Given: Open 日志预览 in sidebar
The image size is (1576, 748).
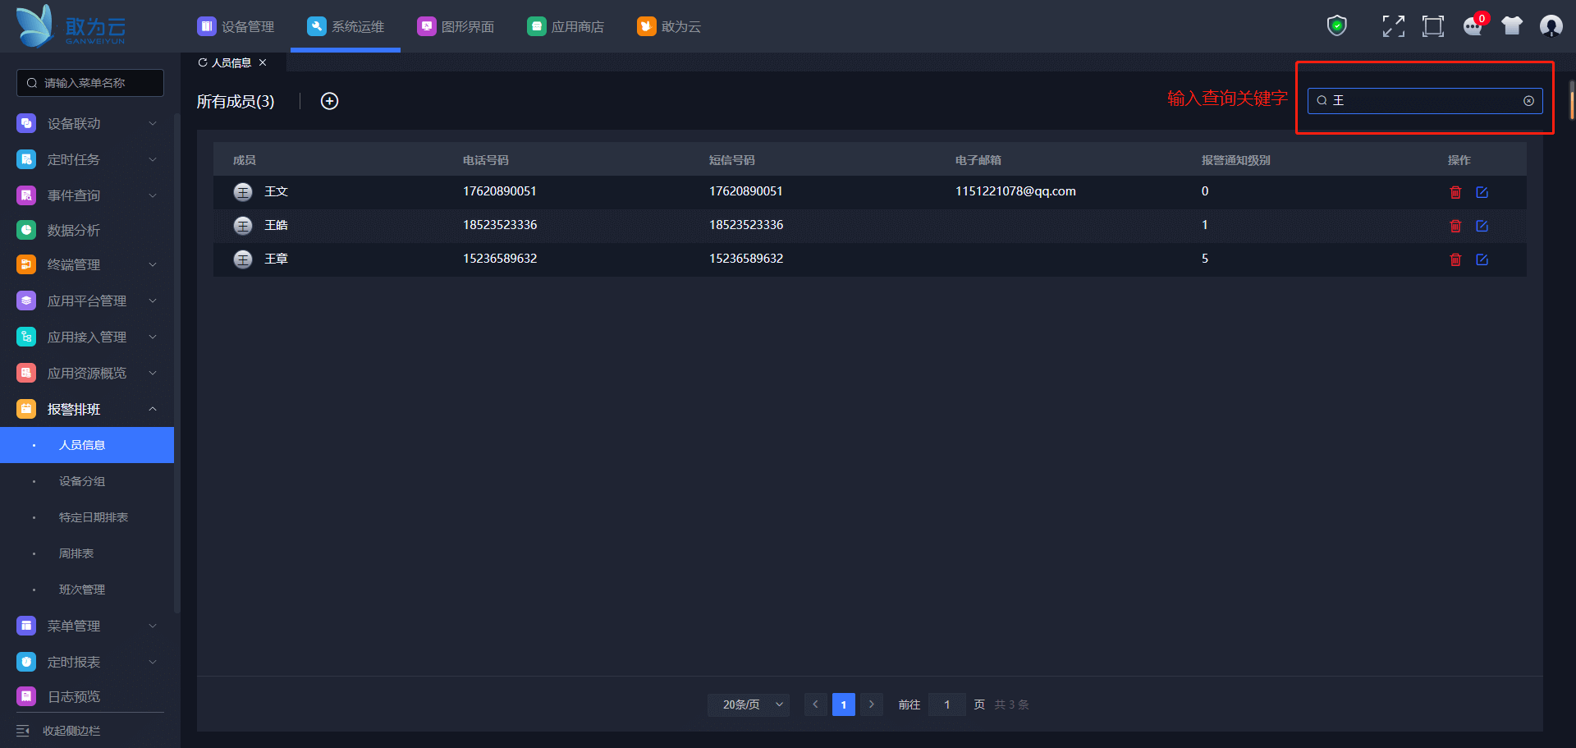Looking at the screenshot, I should coord(87,696).
